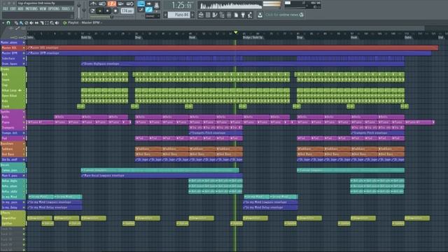This screenshot has height=252, width=448.
Task: Click the Record button in transport
Action: coord(115,11)
